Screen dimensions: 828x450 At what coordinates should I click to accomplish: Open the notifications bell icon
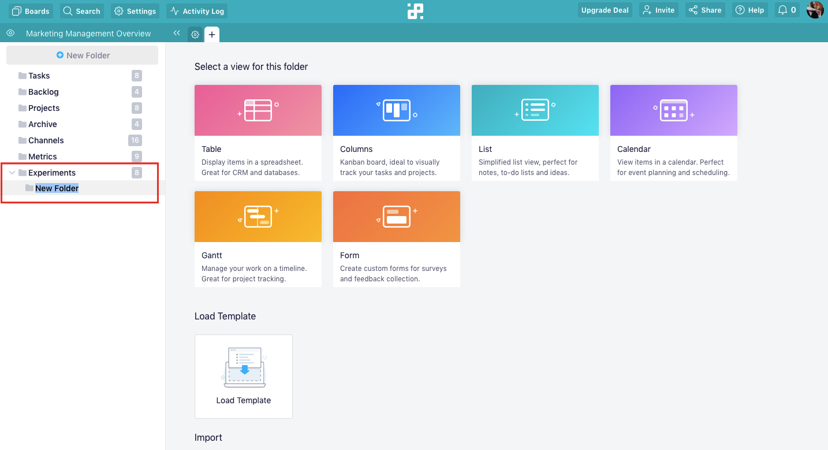coord(782,10)
